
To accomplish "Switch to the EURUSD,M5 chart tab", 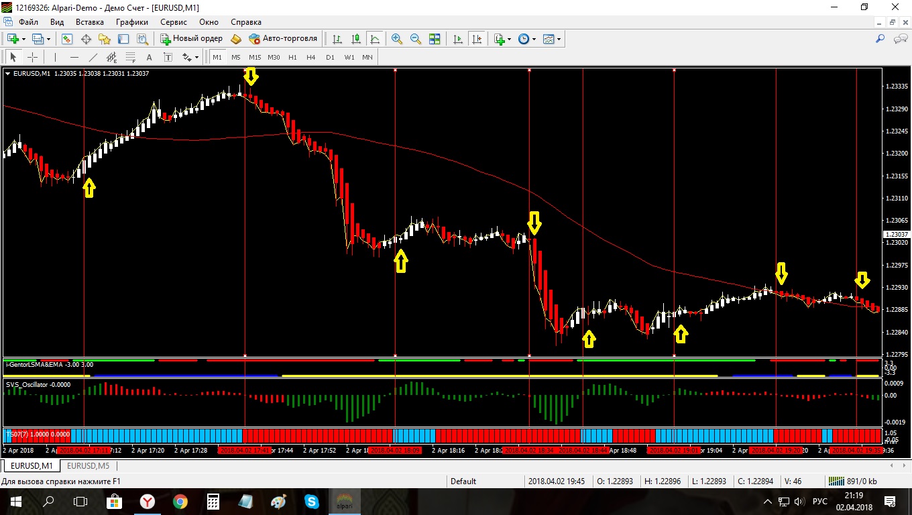I will click(89, 465).
